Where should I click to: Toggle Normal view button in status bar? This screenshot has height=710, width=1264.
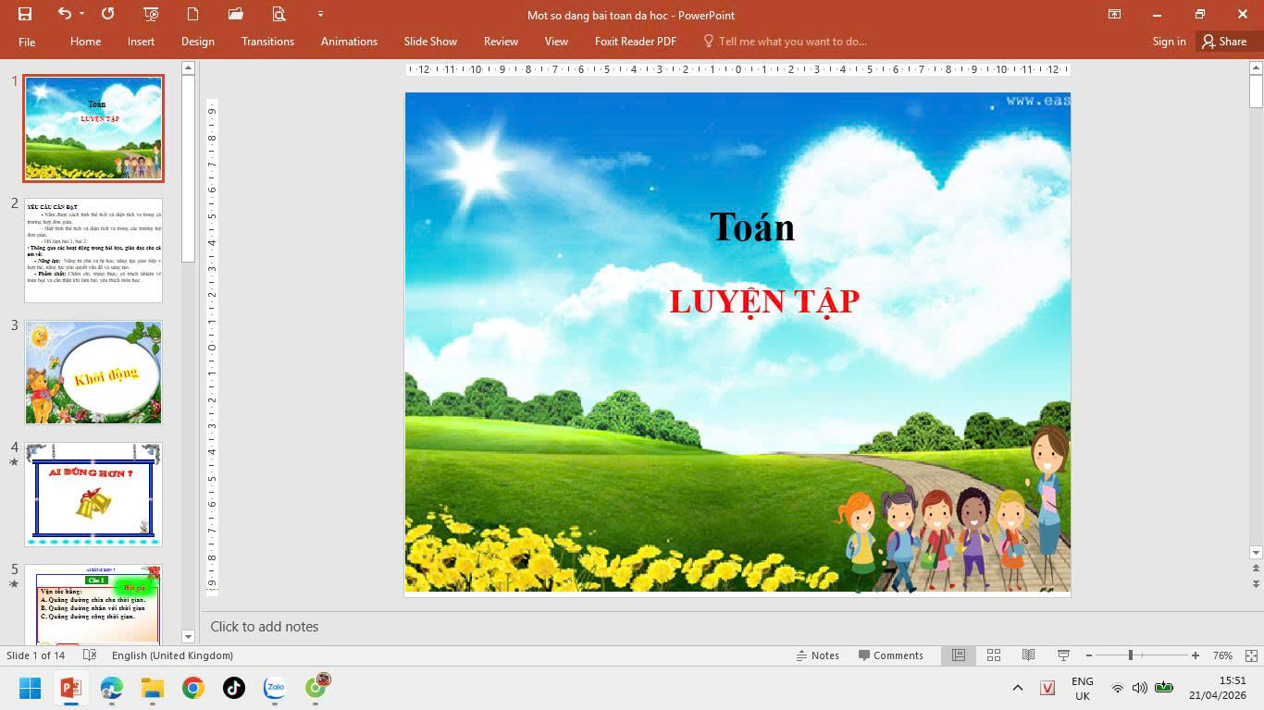959,655
